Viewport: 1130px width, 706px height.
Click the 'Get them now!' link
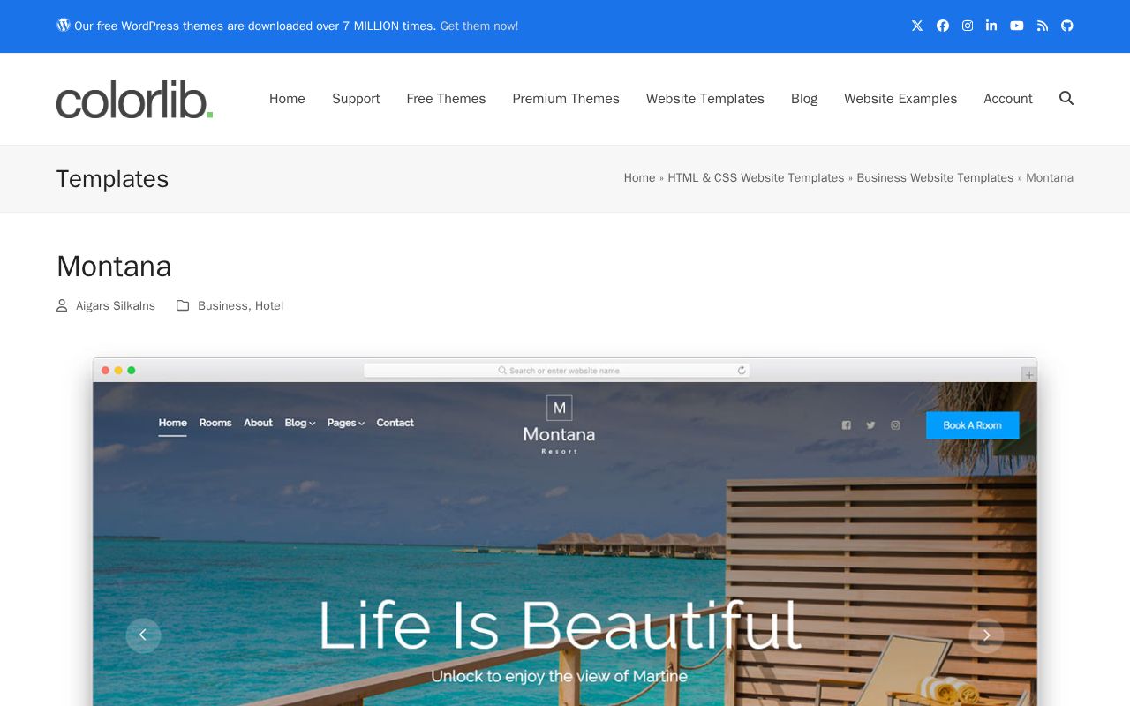pyautogui.click(x=479, y=26)
